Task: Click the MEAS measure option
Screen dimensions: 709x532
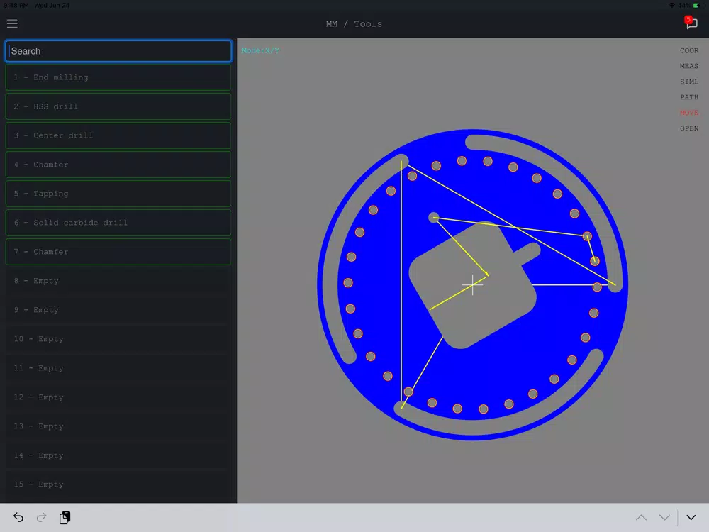Action: 688,66
